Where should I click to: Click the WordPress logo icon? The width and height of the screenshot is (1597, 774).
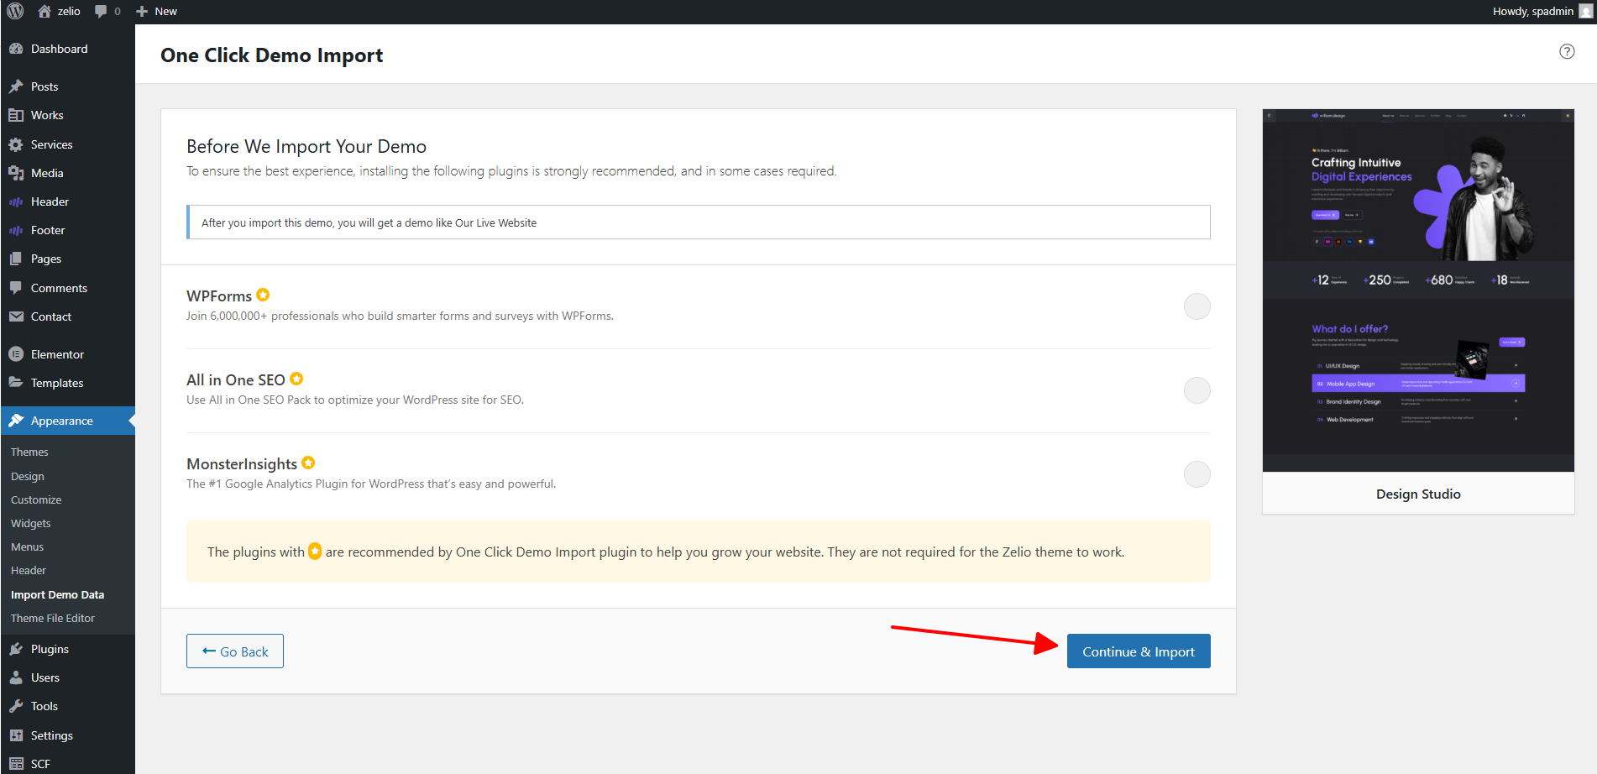point(15,11)
